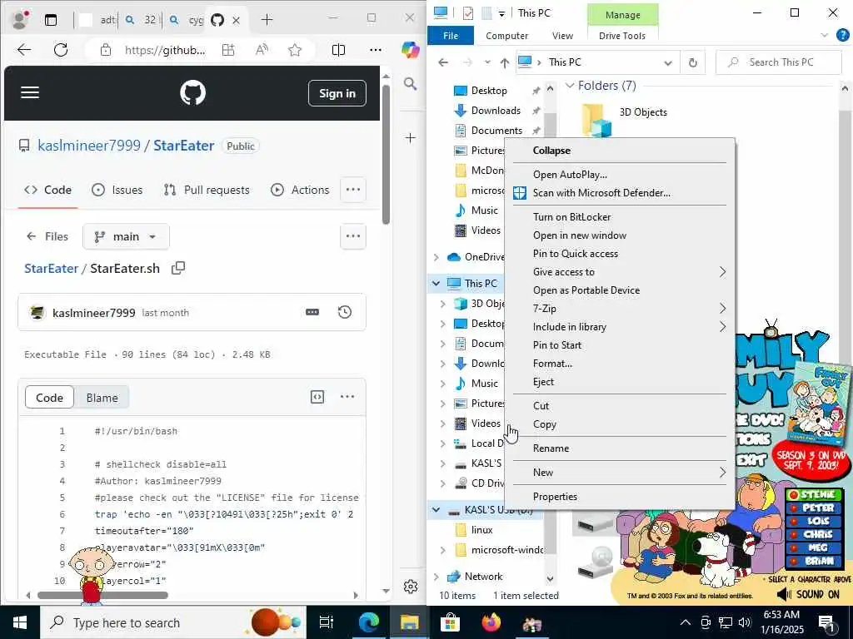Open a new tab in Edge
The width and height of the screenshot is (853, 639).
click(x=267, y=20)
